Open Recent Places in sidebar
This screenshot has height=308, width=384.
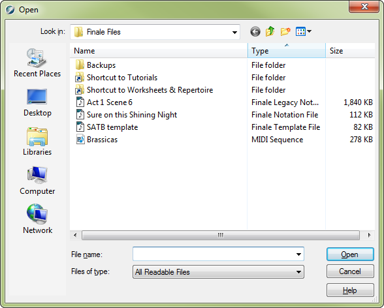(37, 63)
